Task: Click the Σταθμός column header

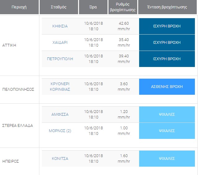Action: [59, 7]
